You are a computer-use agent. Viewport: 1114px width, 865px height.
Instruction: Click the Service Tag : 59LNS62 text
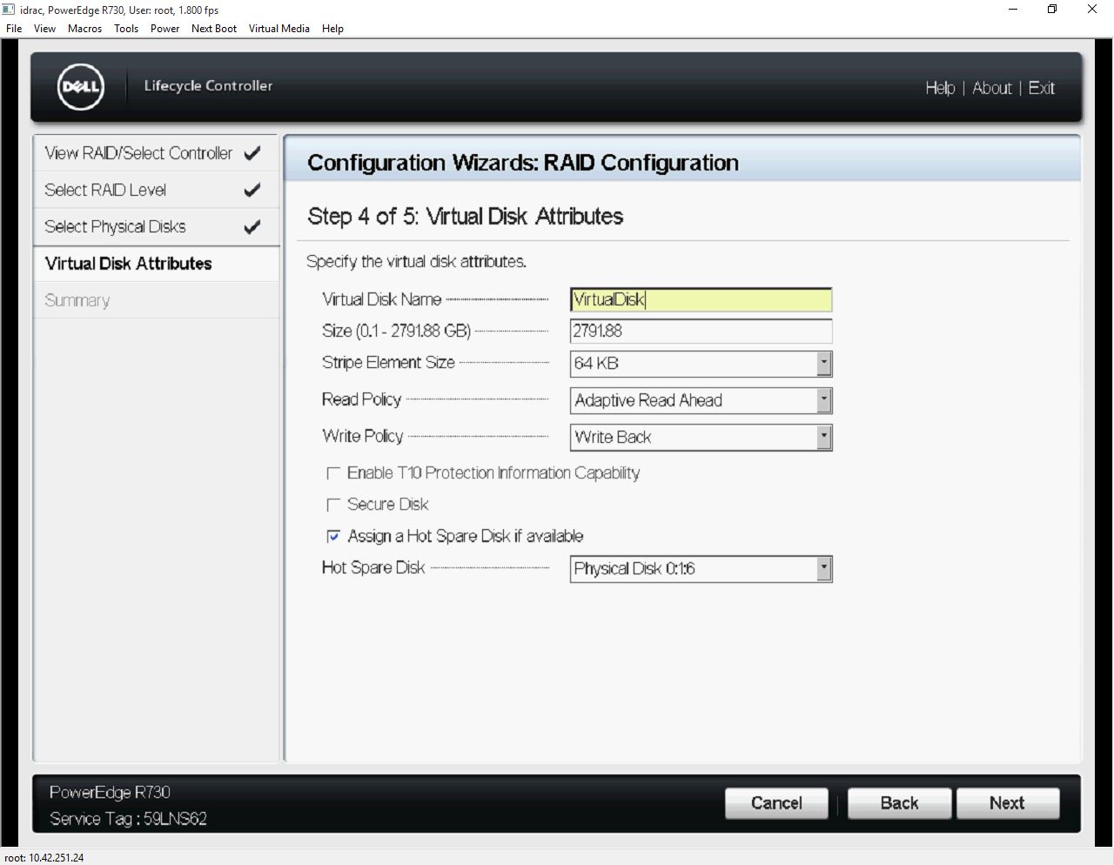128,819
